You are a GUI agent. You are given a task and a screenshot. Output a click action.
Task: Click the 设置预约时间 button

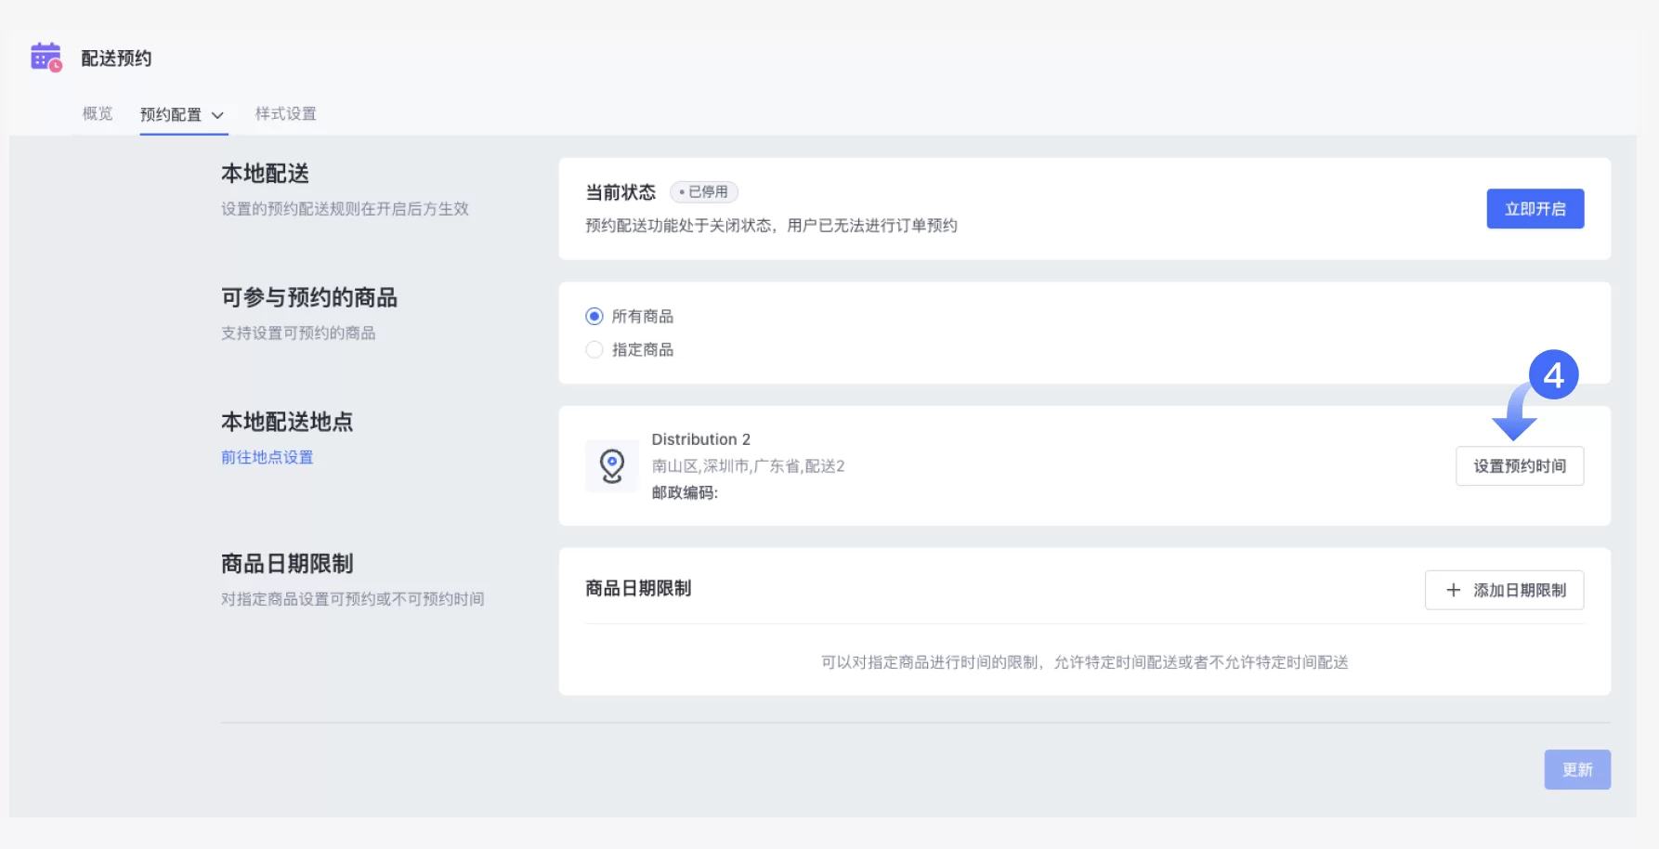point(1520,465)
